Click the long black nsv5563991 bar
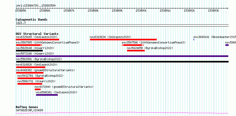The height and width of the screenshot is (116, 236). 122,62
